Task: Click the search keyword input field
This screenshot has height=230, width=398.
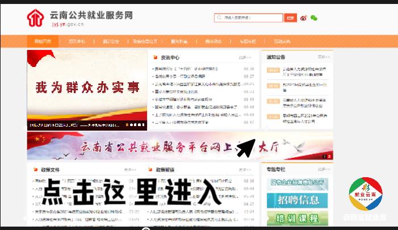Action: point(248,18)
